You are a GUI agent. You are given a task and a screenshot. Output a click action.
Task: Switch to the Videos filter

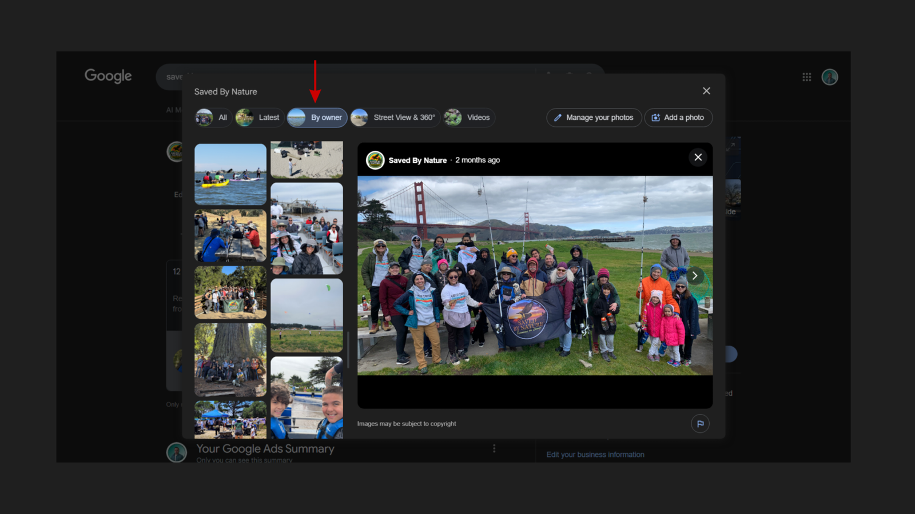469,118
